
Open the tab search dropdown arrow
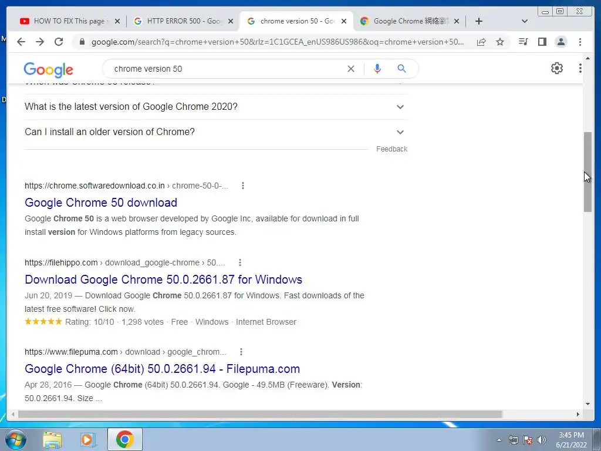click(x=525, y=21)
